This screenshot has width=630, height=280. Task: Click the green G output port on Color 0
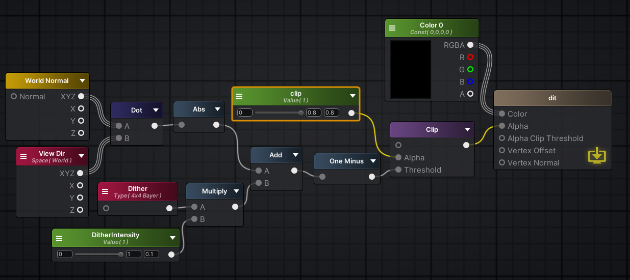pyautogui.click(x=470, y=69)
